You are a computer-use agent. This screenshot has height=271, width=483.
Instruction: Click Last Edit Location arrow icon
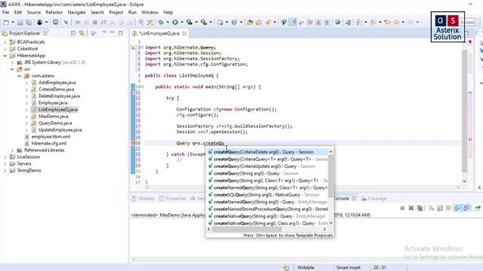pyautogui.click(x=387, y=22)
